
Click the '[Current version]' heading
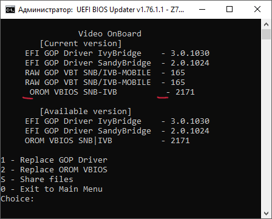coord(81,44)
